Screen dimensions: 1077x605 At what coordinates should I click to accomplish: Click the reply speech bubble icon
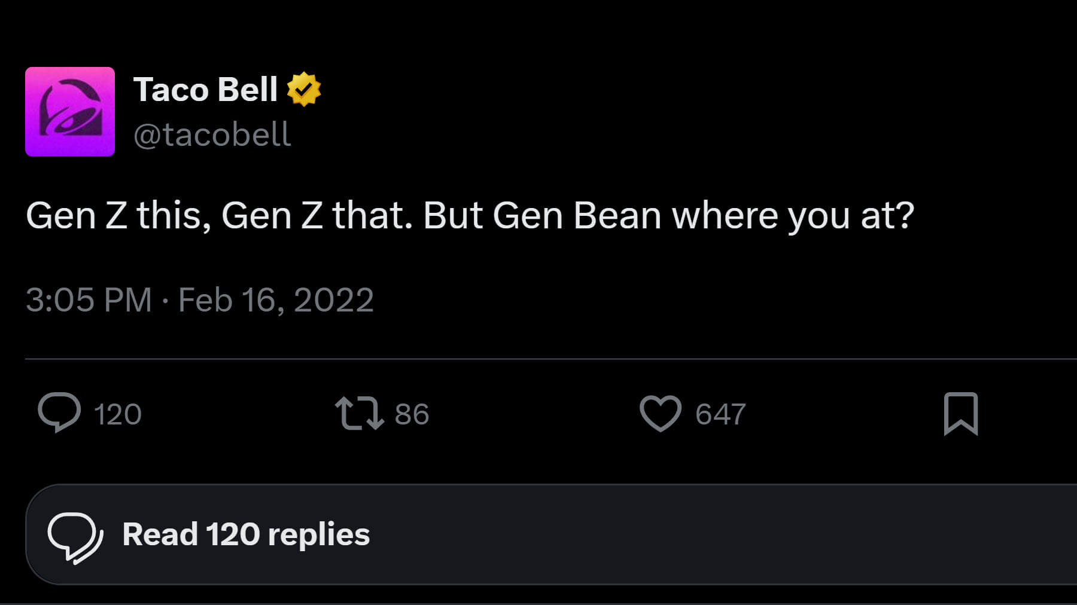coord(59,412)
